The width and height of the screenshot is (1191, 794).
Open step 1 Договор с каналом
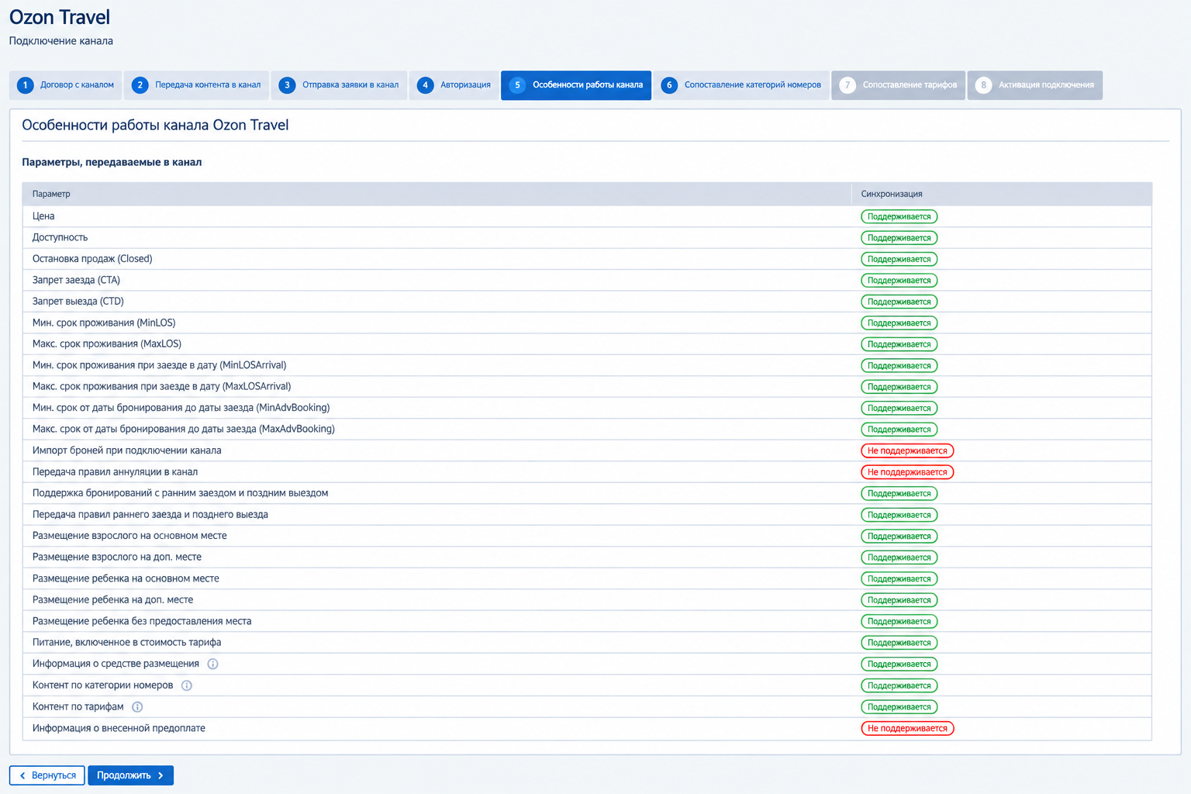pyautogui.click(x=65, y=85)
